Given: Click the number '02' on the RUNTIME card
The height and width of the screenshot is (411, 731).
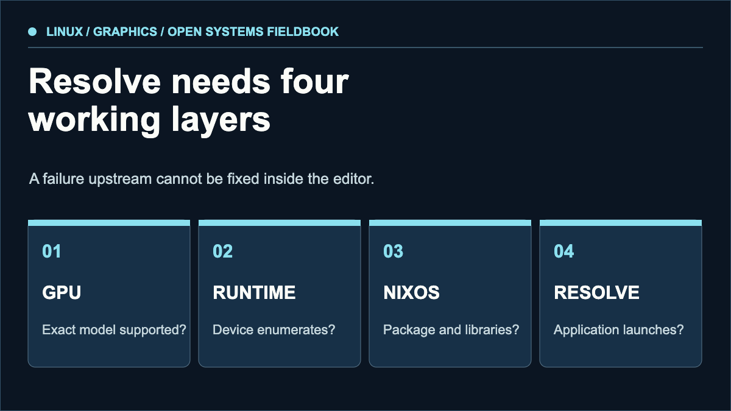Looking at the screenshot, I should click(x=222, y=251).
